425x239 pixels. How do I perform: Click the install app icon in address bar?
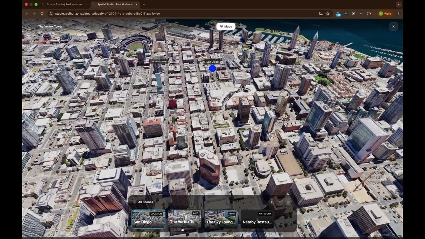point(321,14)
